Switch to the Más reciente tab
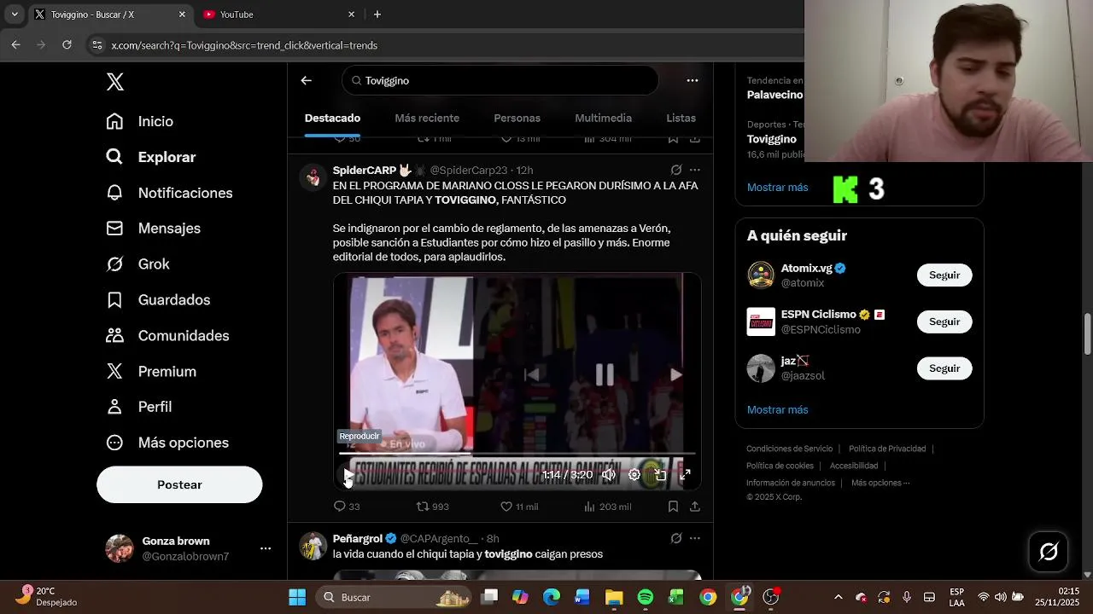 [x=427, y=118]
